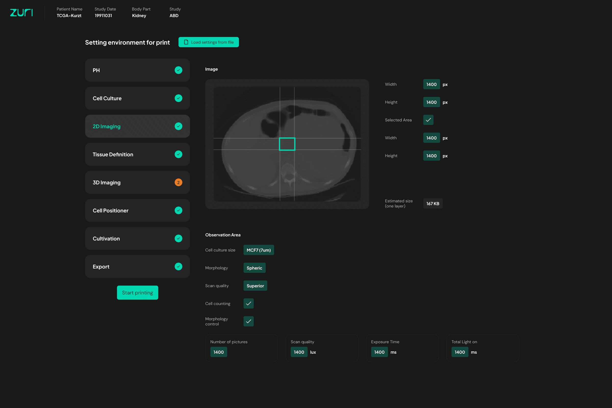This screenshot has height=408, width=612.
Task: Open the Morphology Spheric dropdown
Action: 254,268
